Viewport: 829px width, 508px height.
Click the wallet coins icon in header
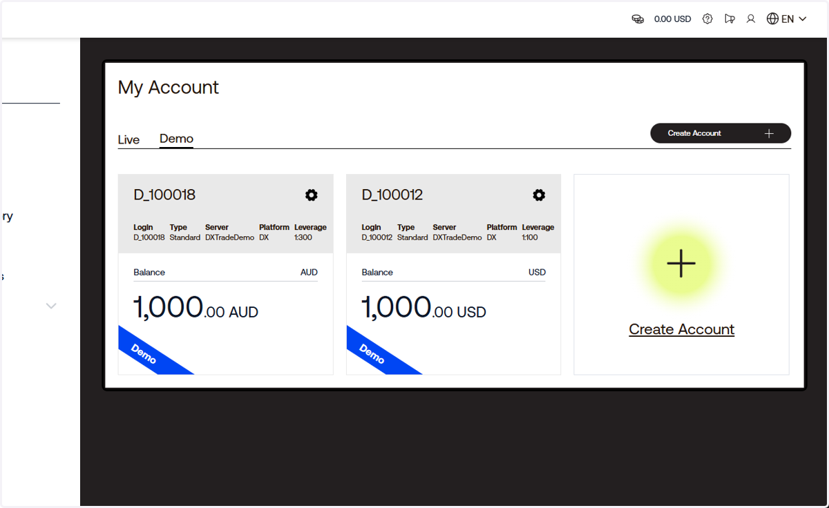[638, 19]
